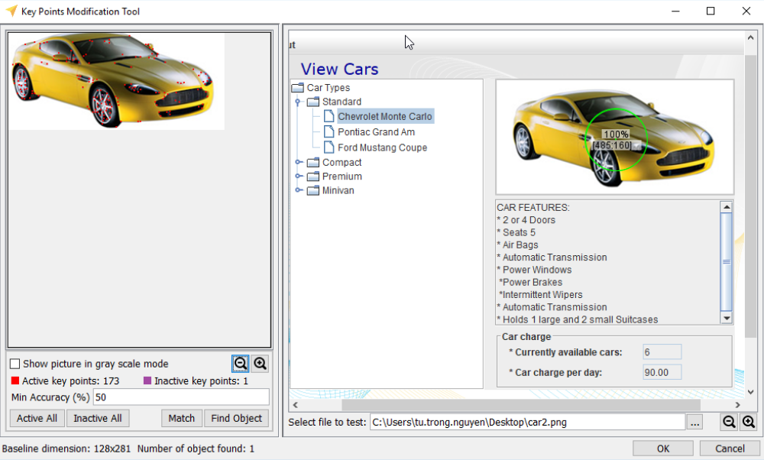
Task: Click the Compact folder icon
Action: [312, 162]
